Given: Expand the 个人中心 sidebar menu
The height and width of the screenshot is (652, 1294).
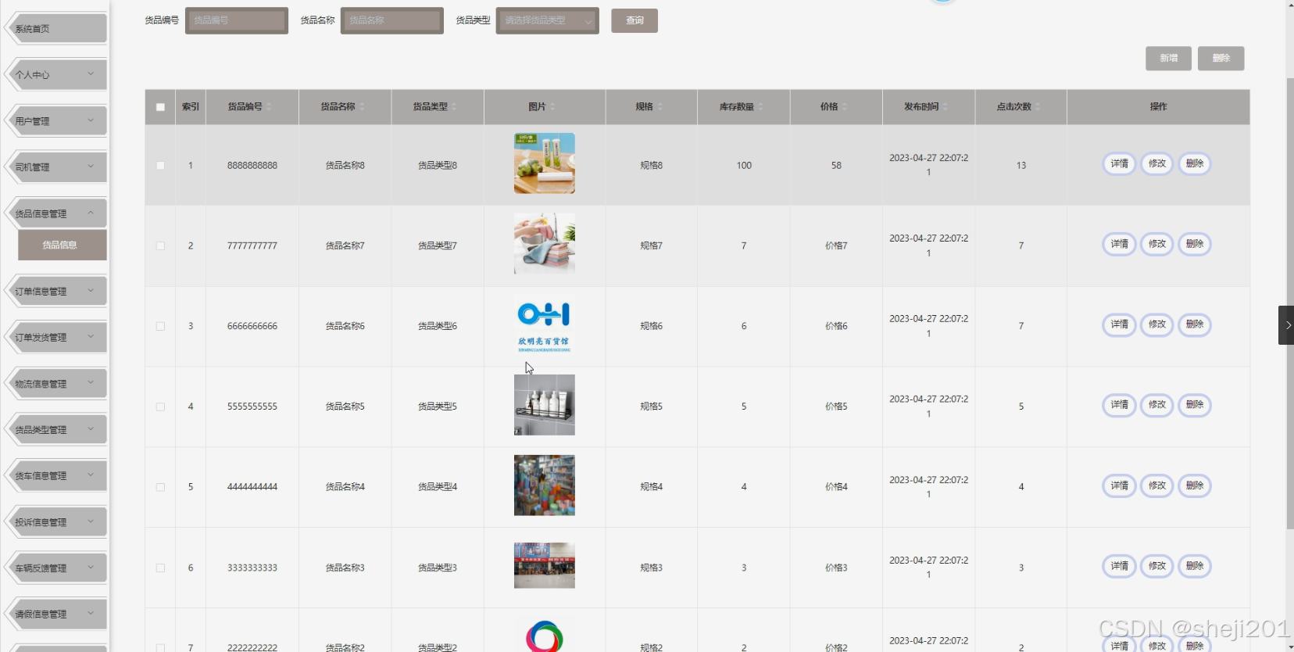Looking at the screenshot, I should point(56,75).
